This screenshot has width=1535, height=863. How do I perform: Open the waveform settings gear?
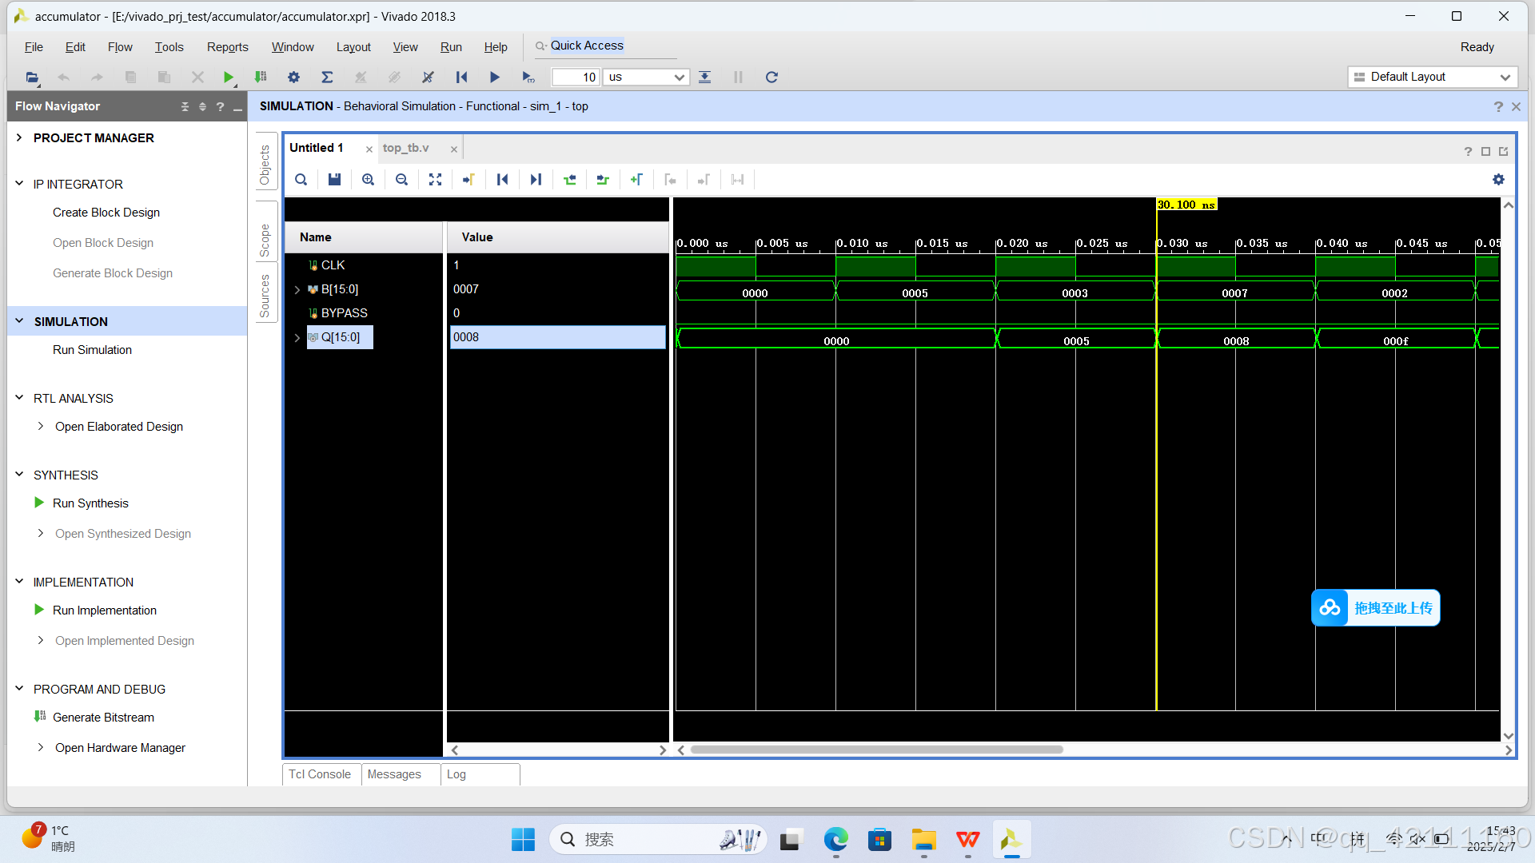click(1498, 179)
